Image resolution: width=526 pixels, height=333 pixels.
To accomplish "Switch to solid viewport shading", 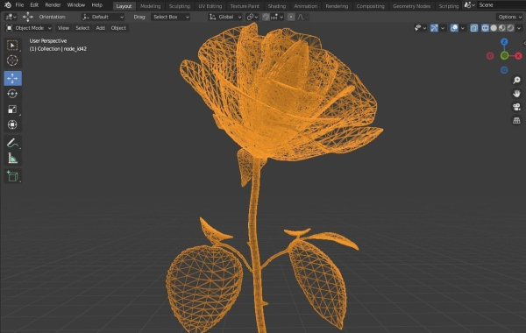I will pyautogui.click(x=494, y=28).
